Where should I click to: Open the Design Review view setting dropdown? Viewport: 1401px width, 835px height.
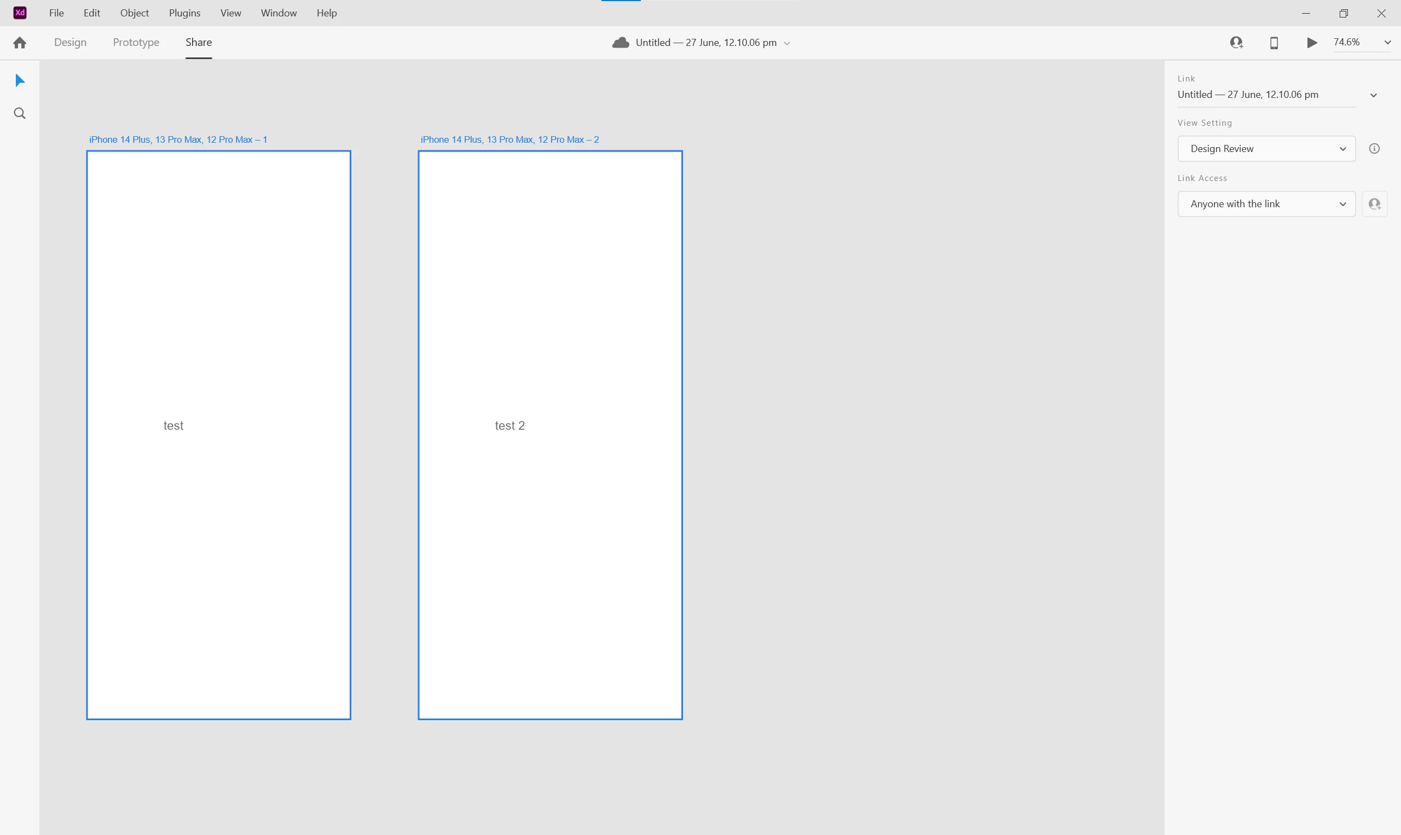[1266, 149]
